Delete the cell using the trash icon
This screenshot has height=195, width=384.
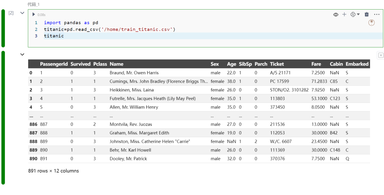(367, 15)
